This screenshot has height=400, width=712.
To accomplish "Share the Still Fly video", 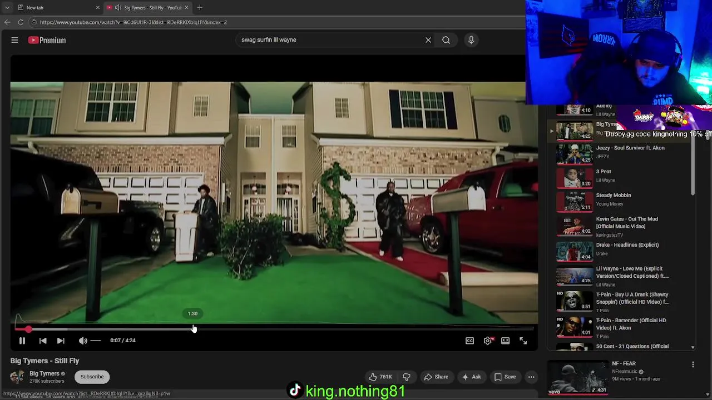I will 436,377.
